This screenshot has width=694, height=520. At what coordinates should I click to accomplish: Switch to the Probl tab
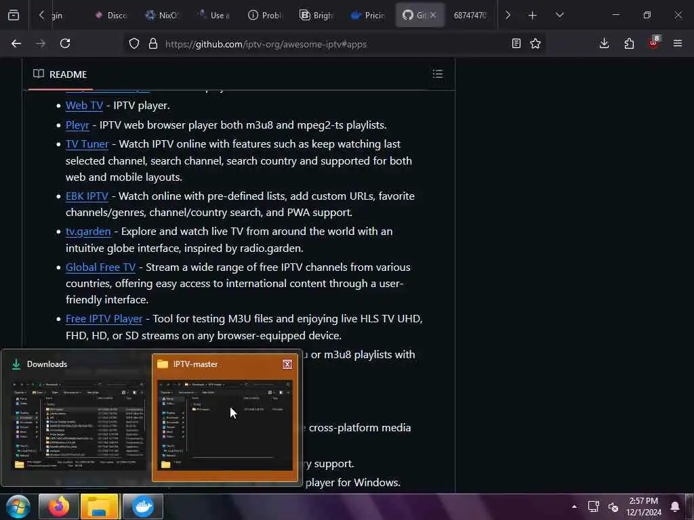coord(265,15)
